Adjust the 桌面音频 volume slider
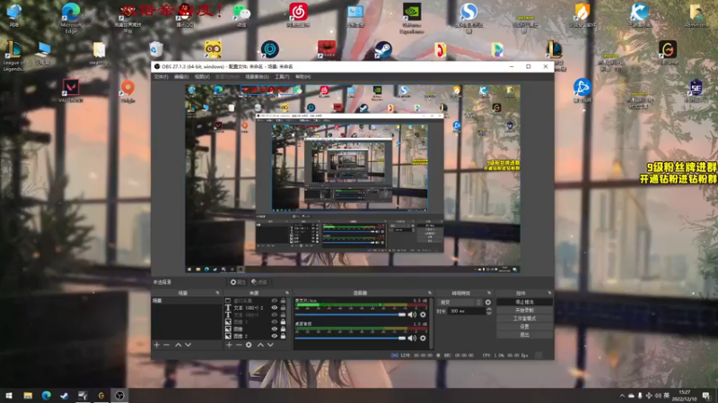This screenshot has height=403, width=718. (x=350, y=339)
